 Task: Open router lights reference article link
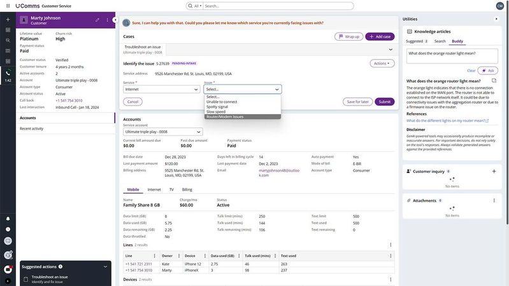point(447,121)
